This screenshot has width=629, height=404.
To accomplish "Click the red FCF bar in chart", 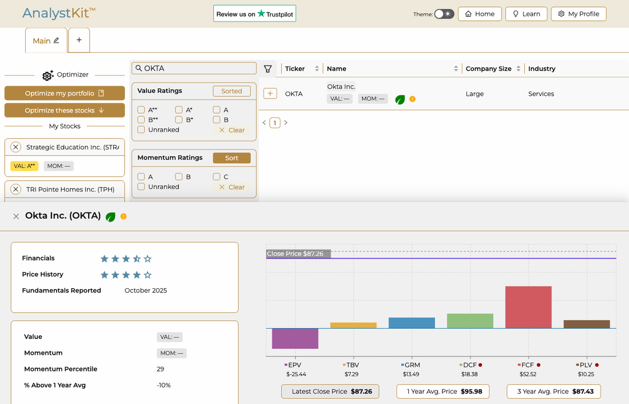I will point(528,307).
